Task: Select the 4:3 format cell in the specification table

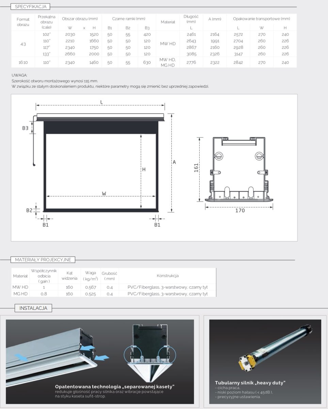Action: click(23, 44)
